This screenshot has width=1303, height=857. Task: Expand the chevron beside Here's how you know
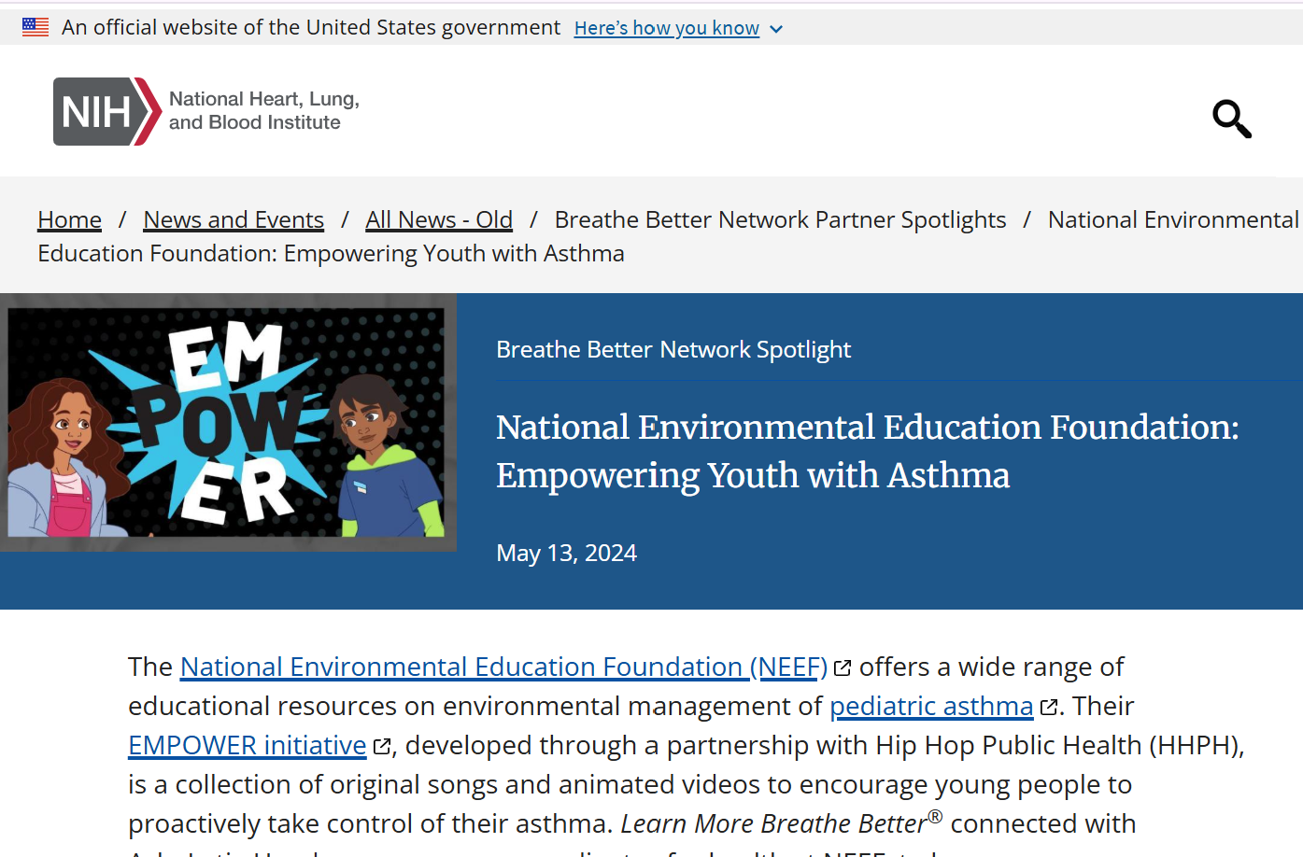click(x=776, y=29)
